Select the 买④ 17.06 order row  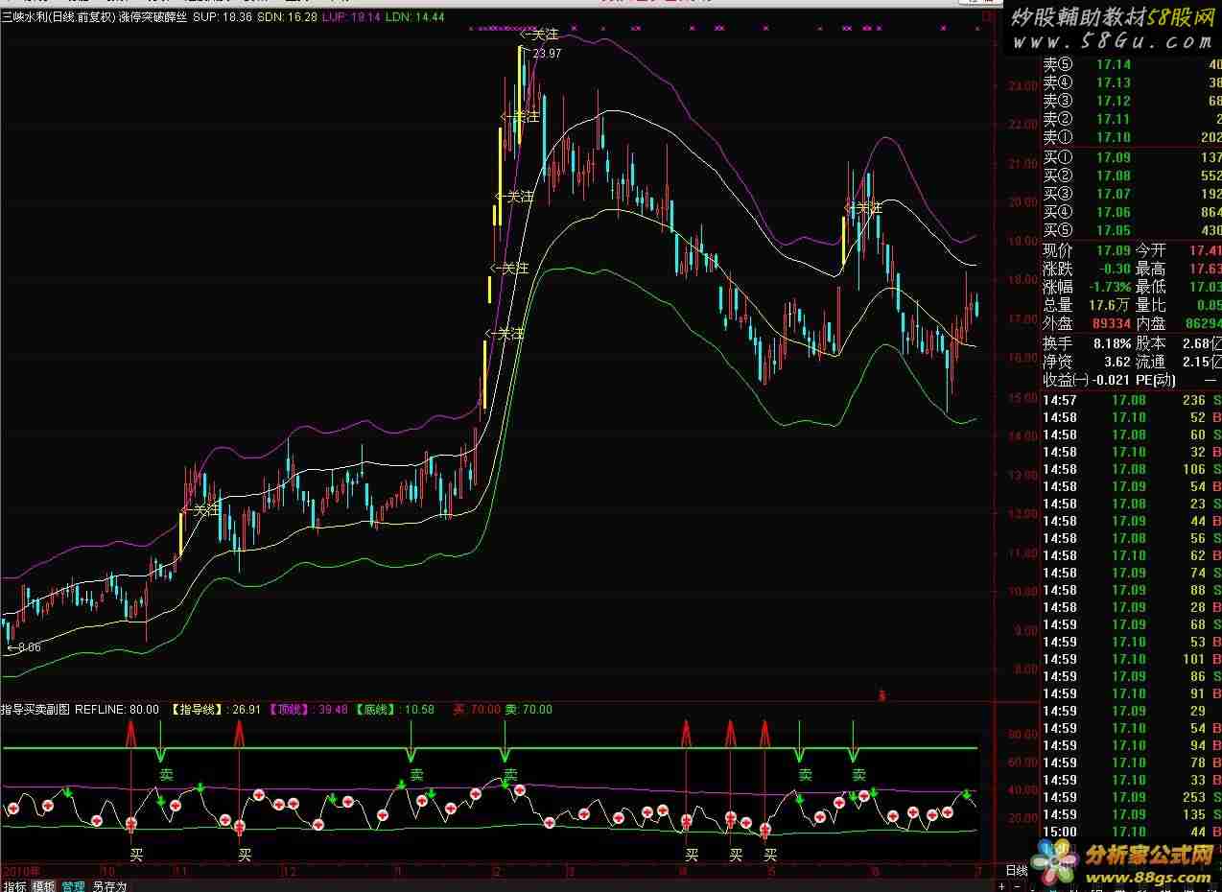coord(1132,213)
